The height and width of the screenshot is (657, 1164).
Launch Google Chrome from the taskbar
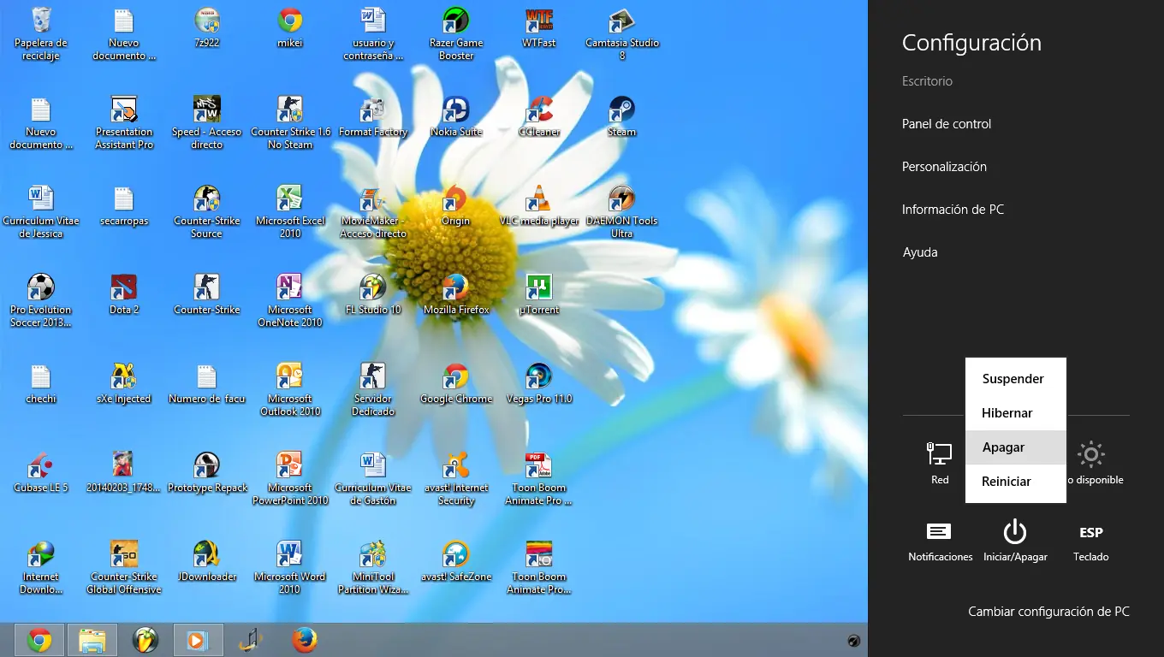click(39, 639)
